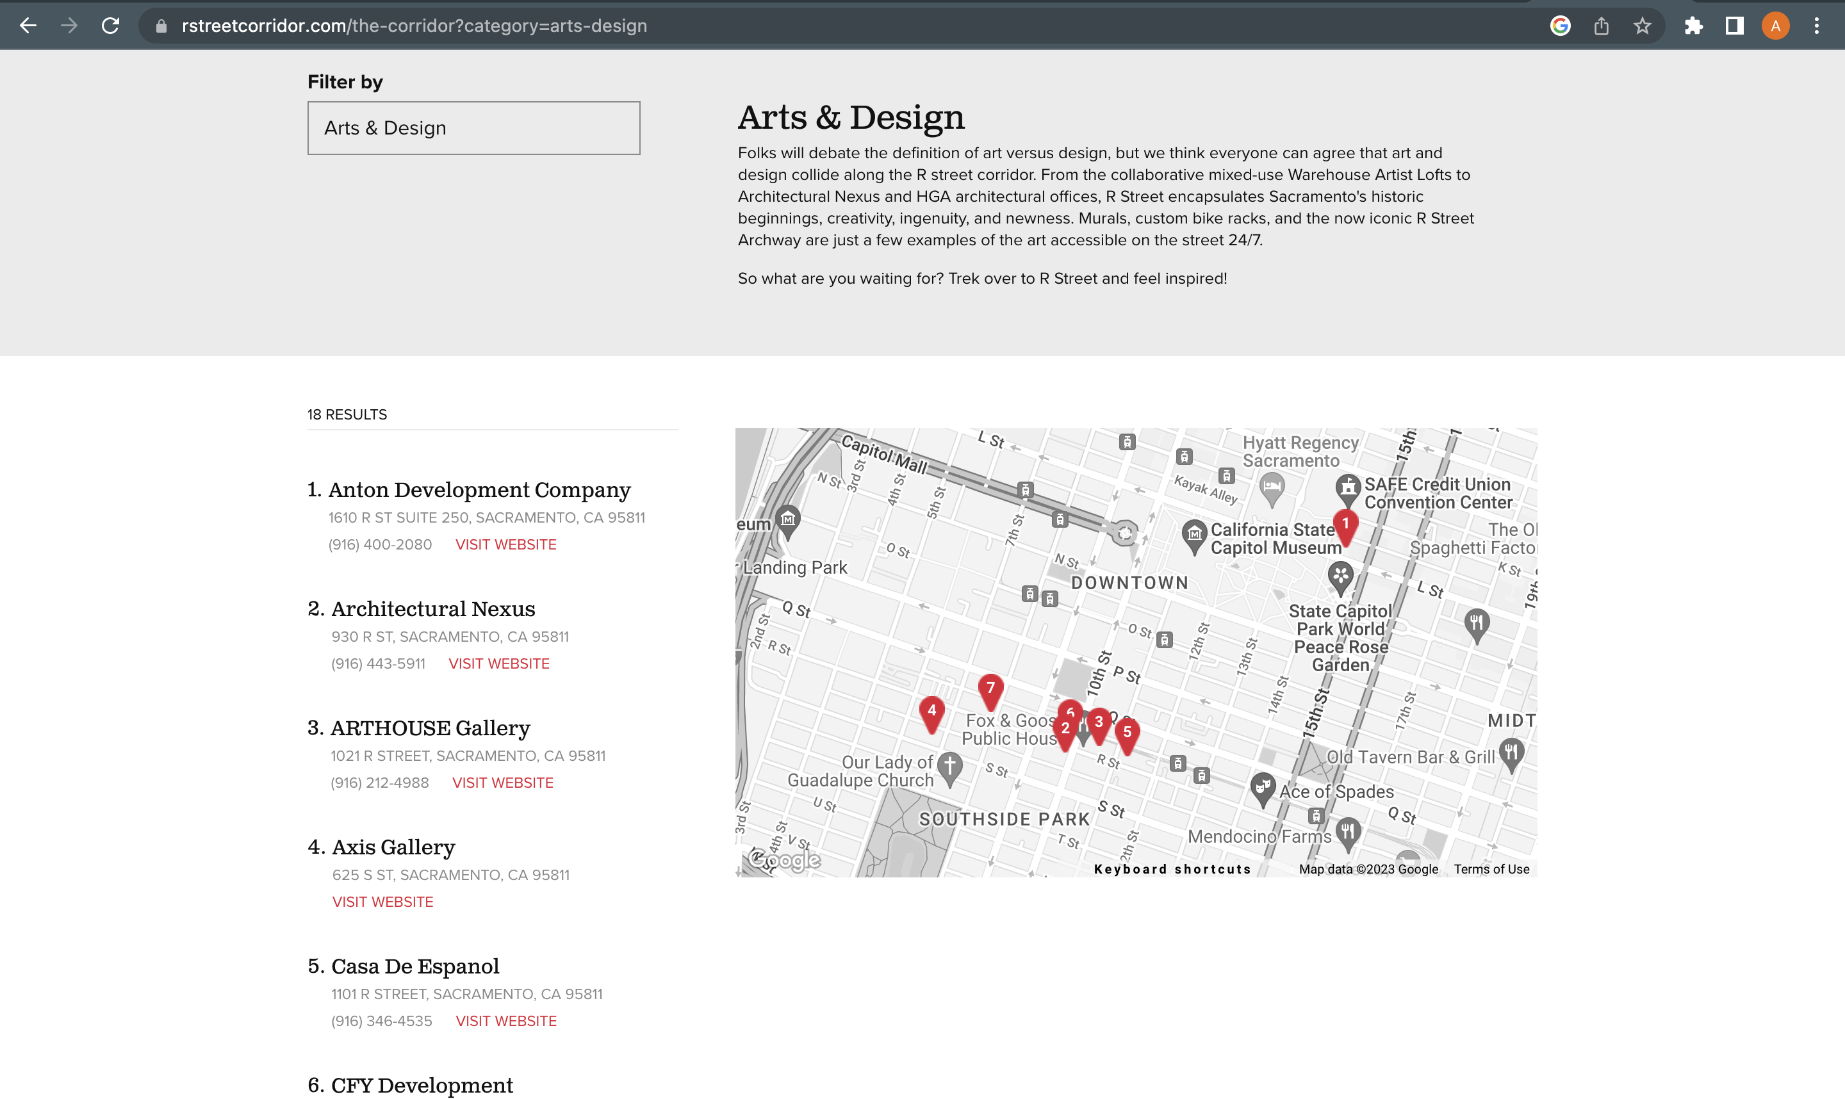This screenshot has width=1845, height=1099.
Task: Click address 1101 R STREET, SACRAMENTO
Action: tap(466, 995)
